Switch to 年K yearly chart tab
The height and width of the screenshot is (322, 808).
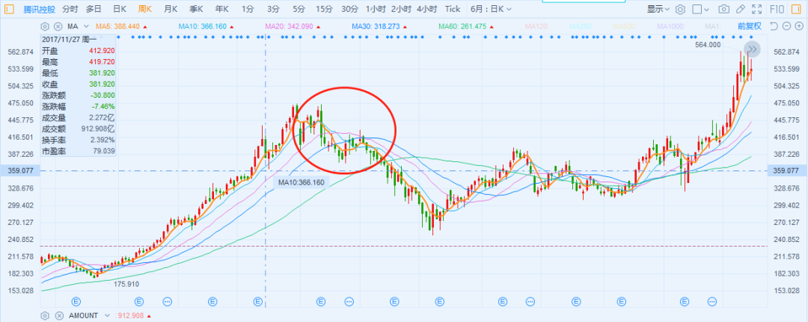(222, 9)
